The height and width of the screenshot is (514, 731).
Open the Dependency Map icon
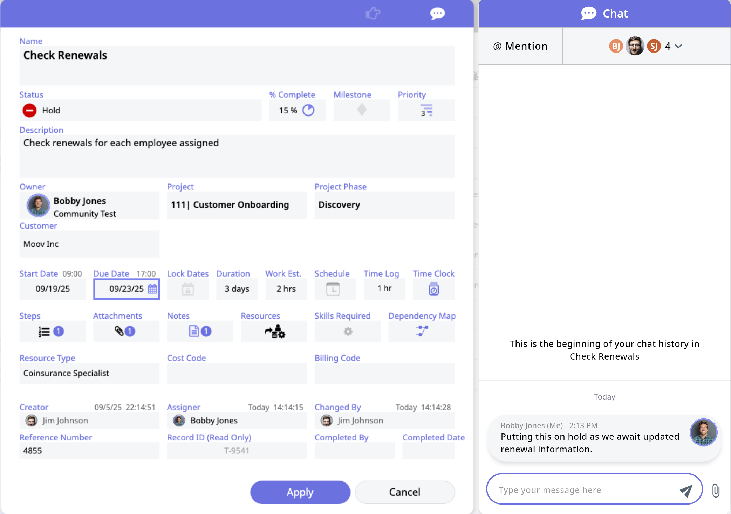coord(422,331)
